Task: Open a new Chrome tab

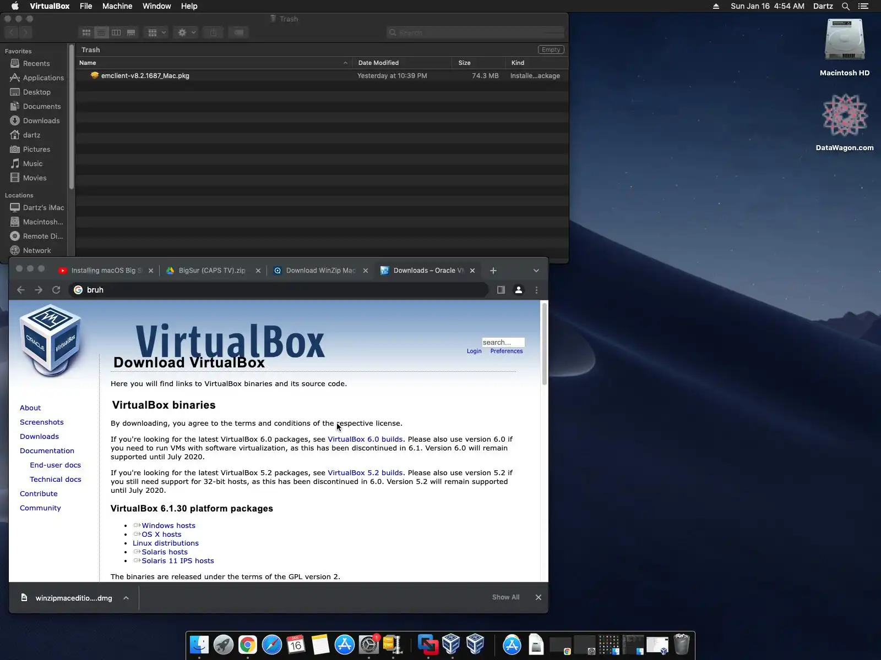Action: coord(493,271)
